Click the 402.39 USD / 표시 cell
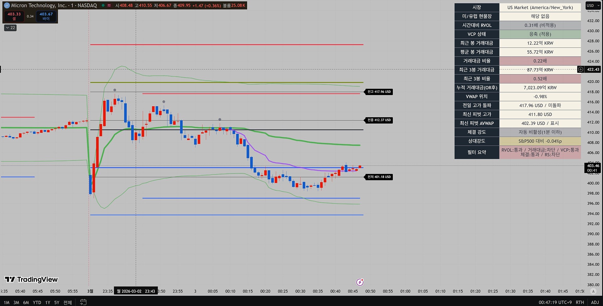The image size is (603, 306). pyautogui.click(x=540, y=123)
